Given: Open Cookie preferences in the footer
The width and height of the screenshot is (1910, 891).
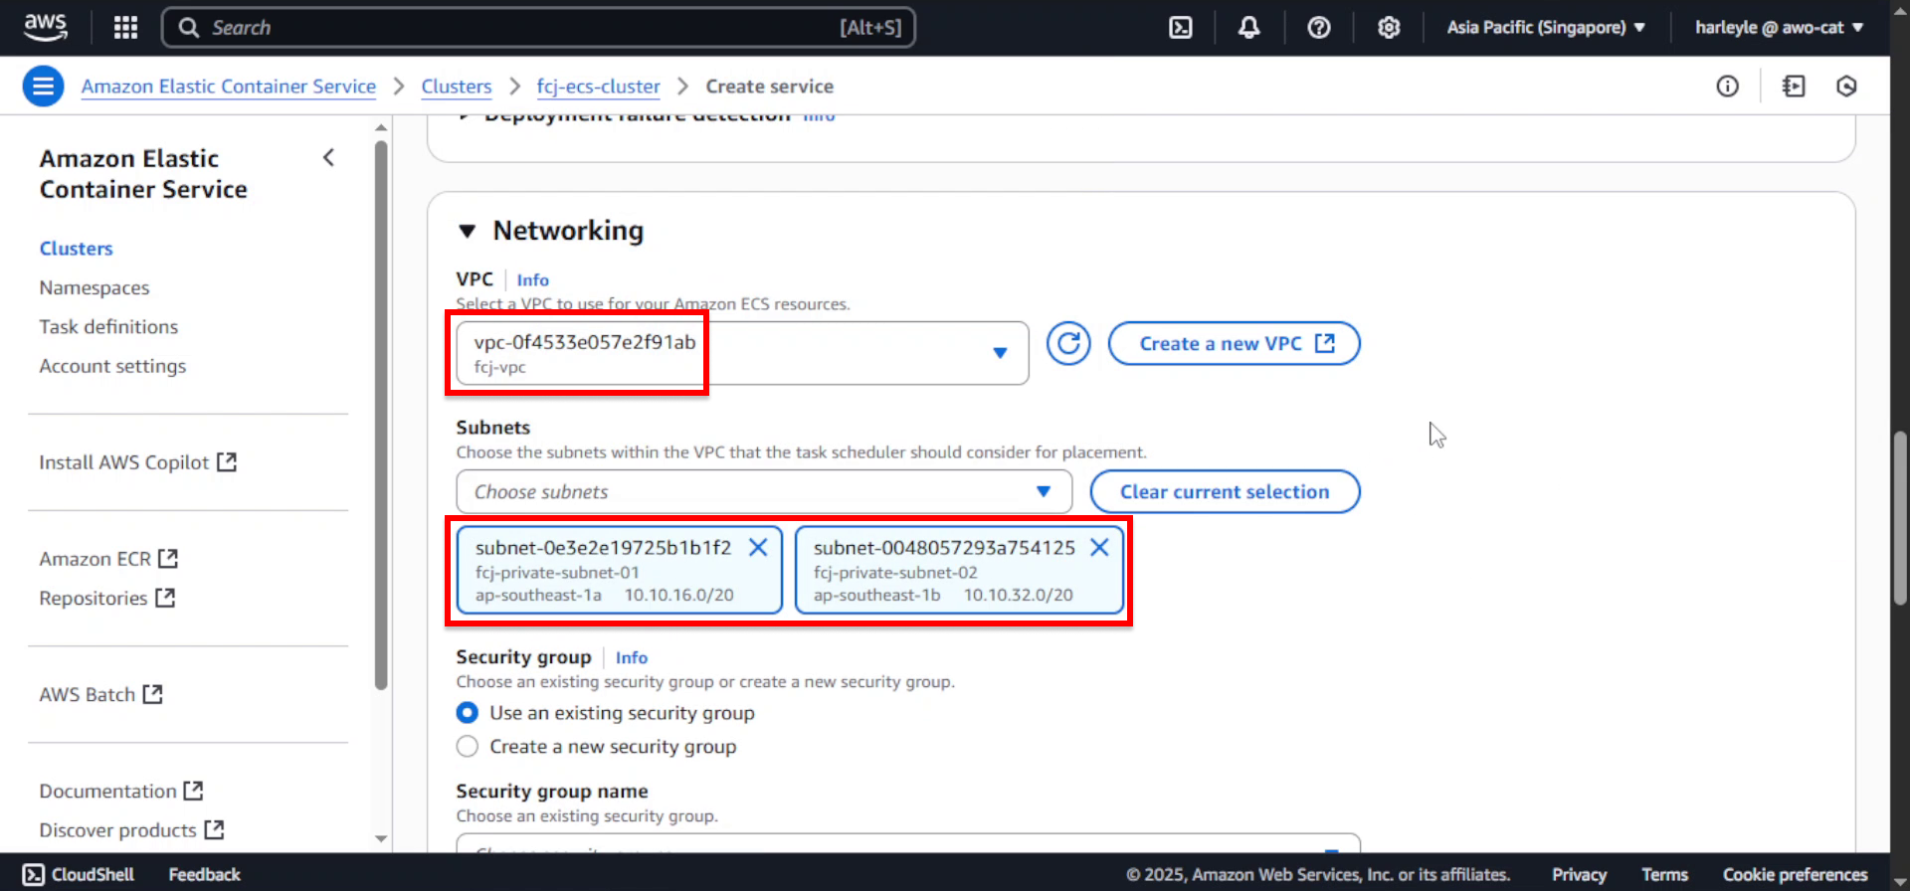Looking at the screenshot, I should pyautogui.click(x=1795, y=874).
